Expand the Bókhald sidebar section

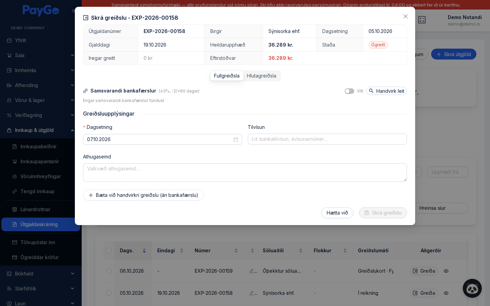[41, 274]
